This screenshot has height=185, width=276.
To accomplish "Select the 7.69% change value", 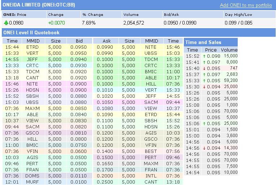I will (89, 23).
